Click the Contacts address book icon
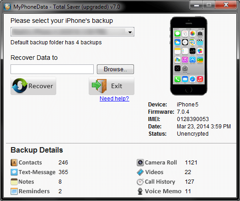240x201 pixels. [14, 163]
